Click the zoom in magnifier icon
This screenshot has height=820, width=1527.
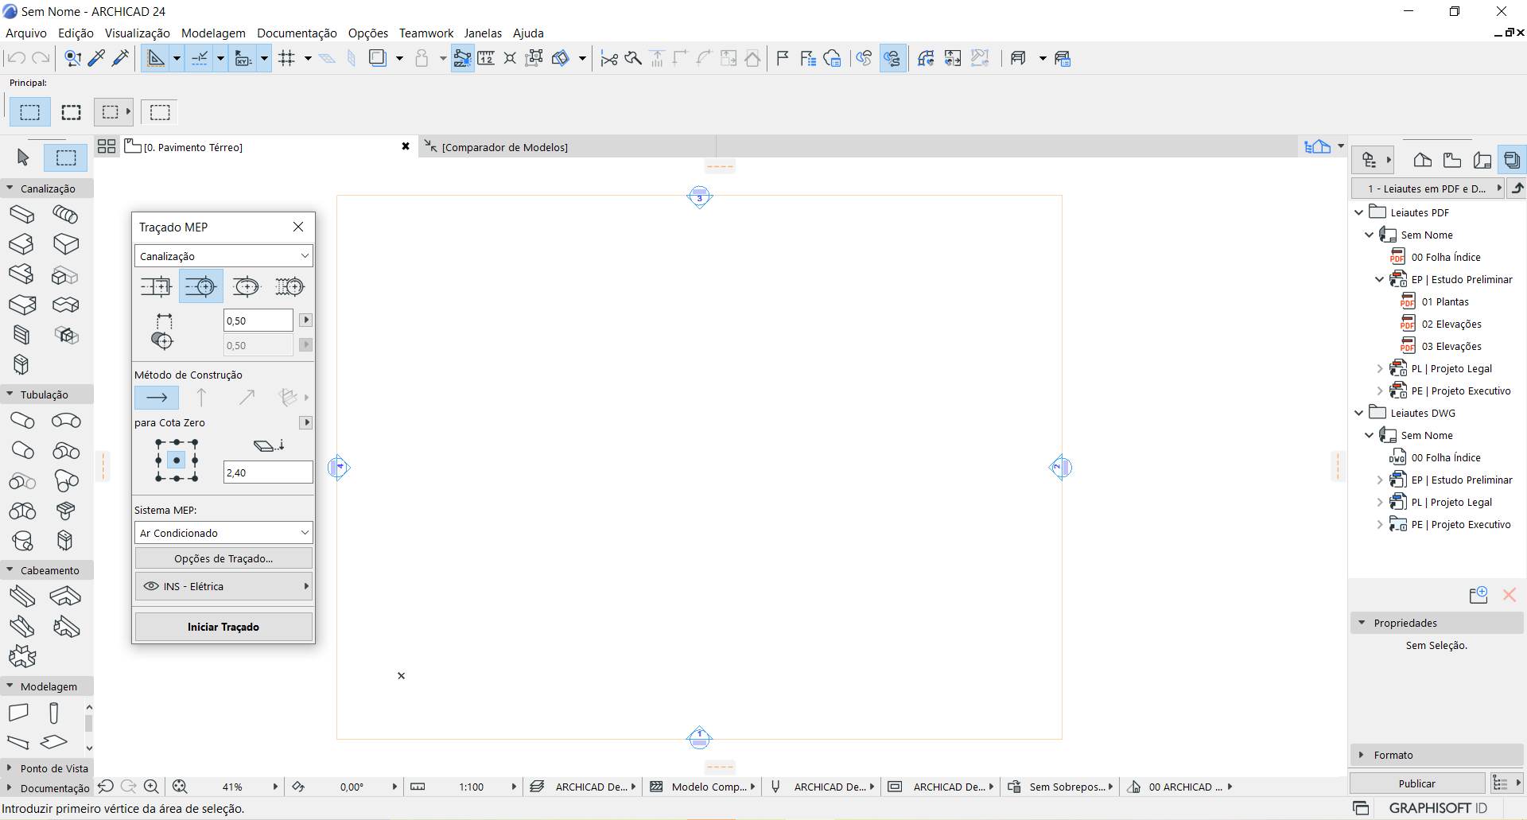[151, 787]
